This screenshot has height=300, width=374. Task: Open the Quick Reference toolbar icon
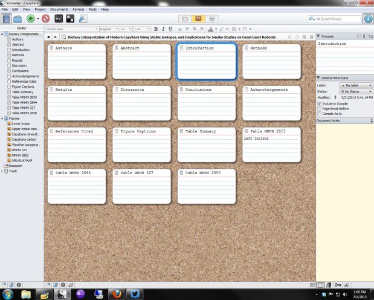click(83, 19)
